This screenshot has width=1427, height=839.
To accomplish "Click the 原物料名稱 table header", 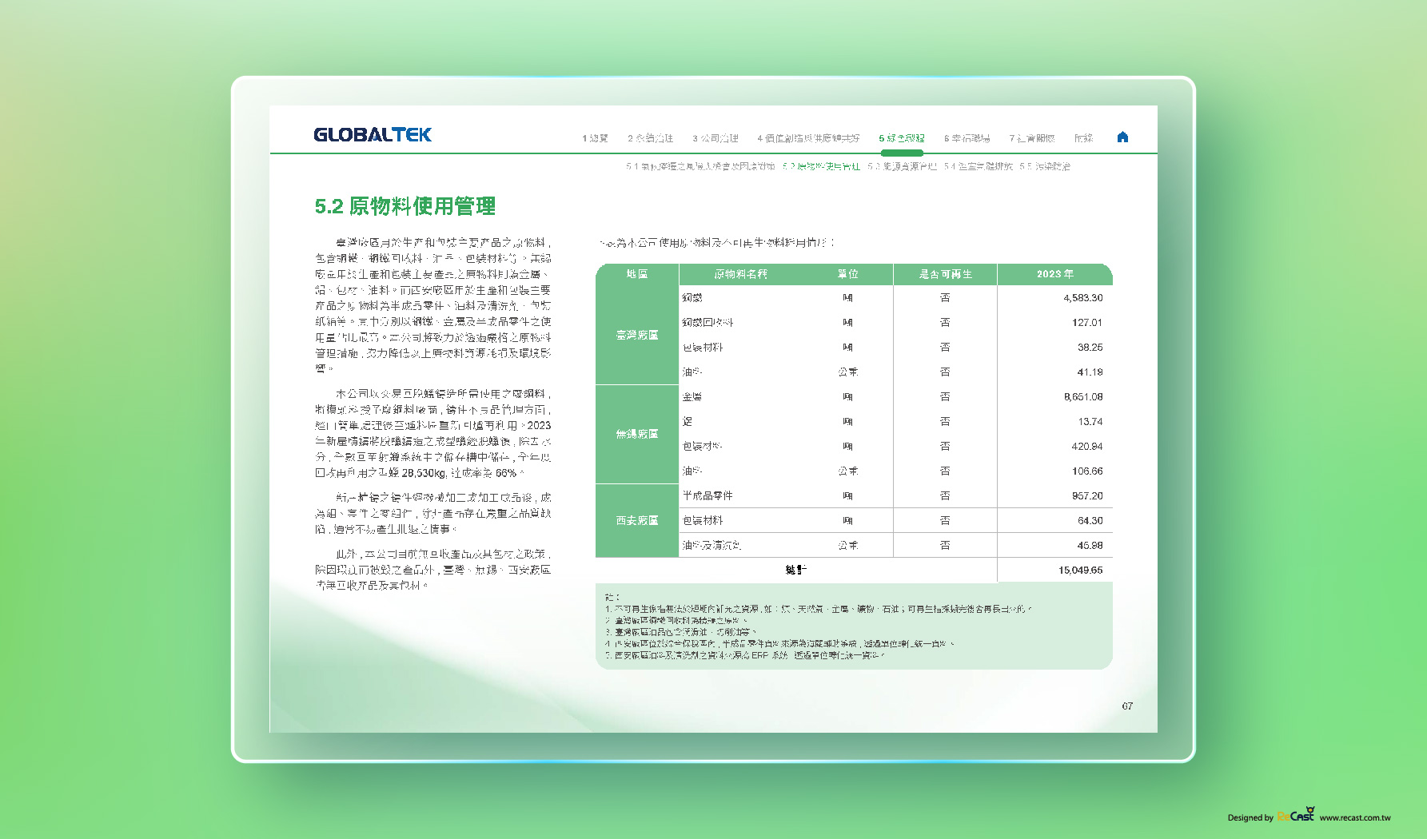I will pos(740,274).
